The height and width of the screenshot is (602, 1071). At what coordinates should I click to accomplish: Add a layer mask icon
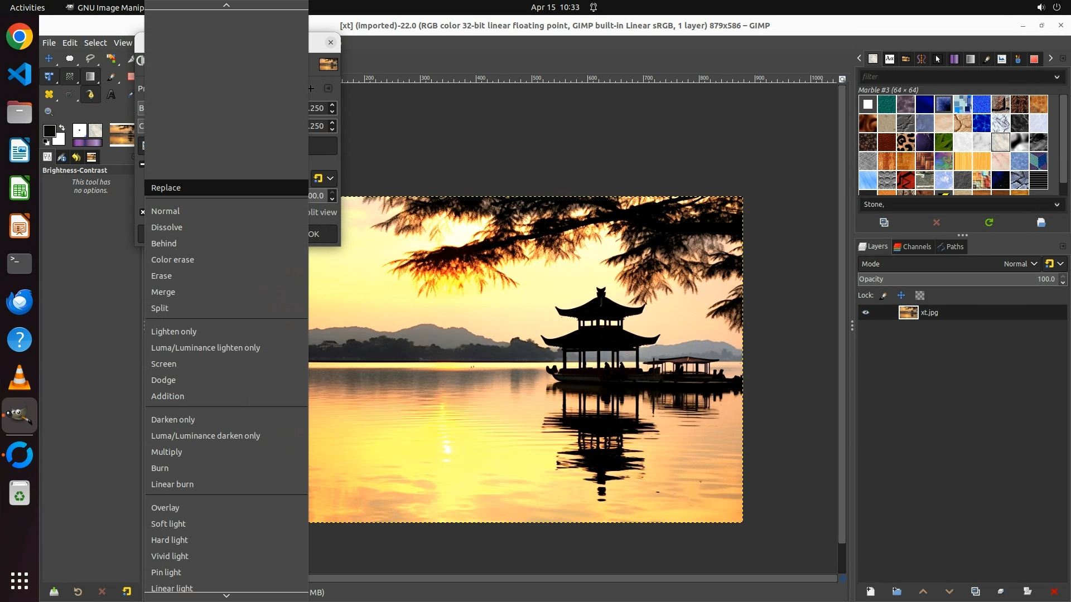click(x=1027, y=591)
